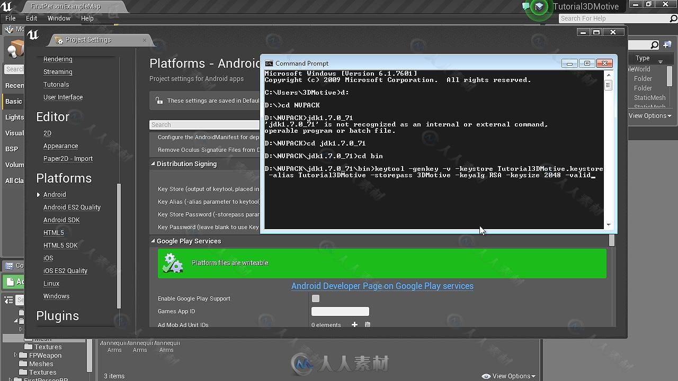
Task: Toggle the Content Browser sources list icon
Action: point(8,300)
